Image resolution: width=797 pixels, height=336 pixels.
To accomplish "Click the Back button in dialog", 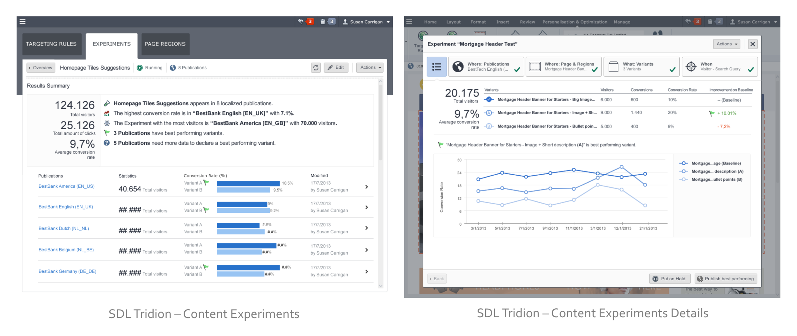I will [x=437, y=279].
